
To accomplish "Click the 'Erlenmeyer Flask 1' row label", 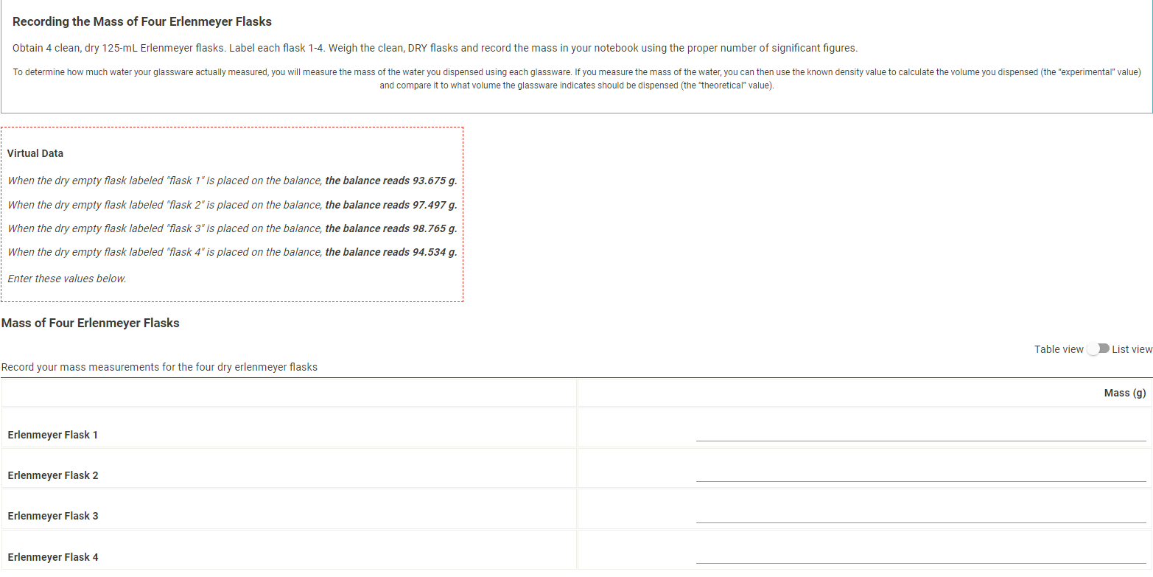I will (52, 435).
